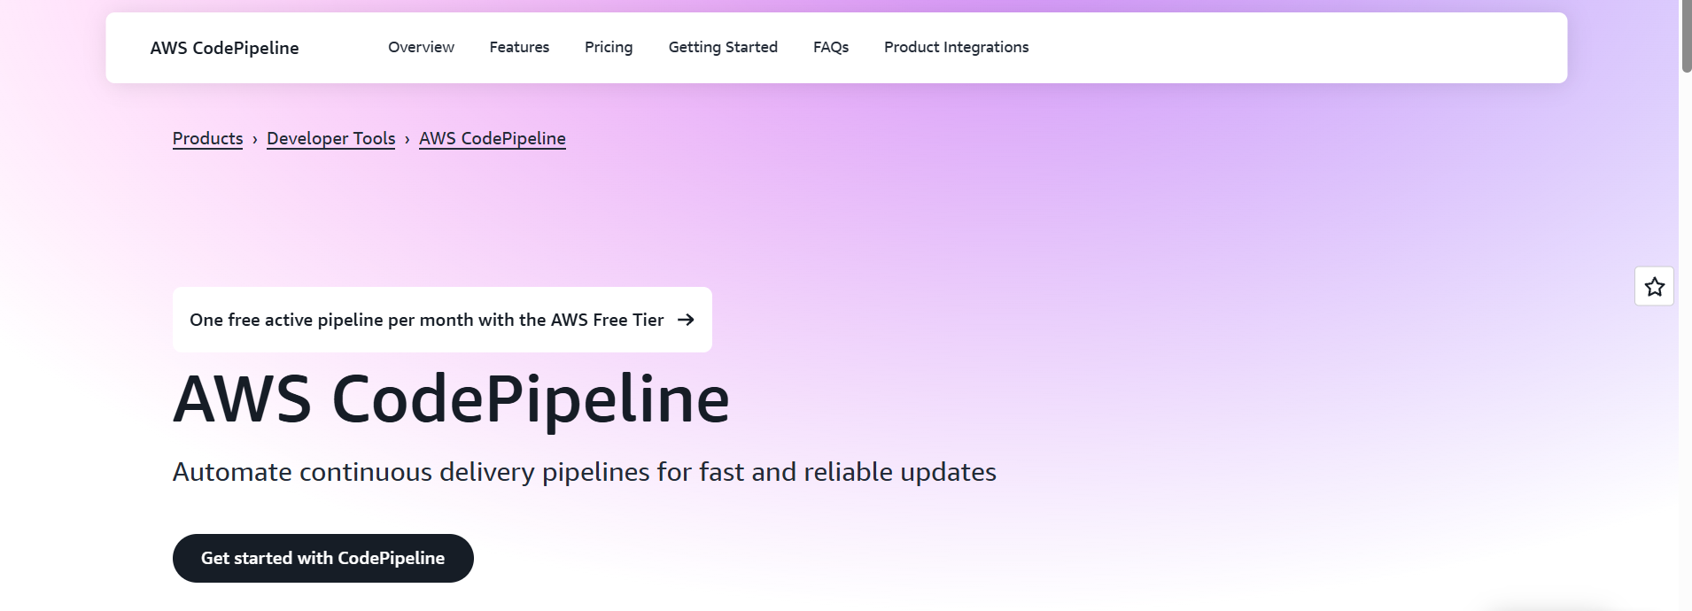This screenshot has height=611, width=1692.
Task: Click the star bookmark icon
Action: [1654, 287]
